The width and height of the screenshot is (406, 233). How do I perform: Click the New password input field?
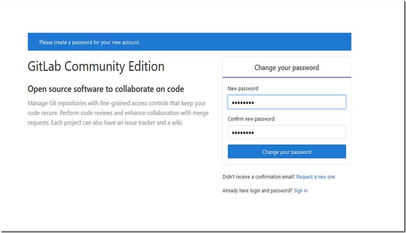click(x=286, y=102)
